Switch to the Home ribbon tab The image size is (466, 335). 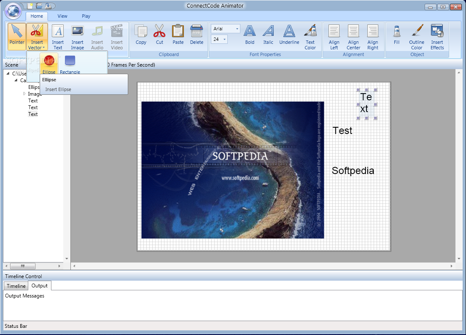pyautogui.click(x=37, y=16)
